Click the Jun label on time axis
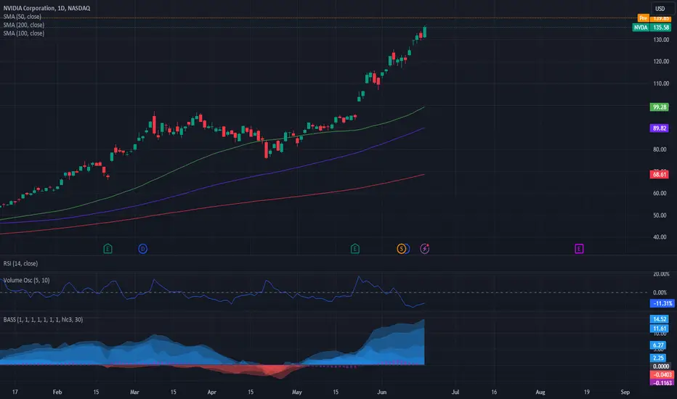Image resolution: width=677 pixels, height=399 pixels. (381, 392)
